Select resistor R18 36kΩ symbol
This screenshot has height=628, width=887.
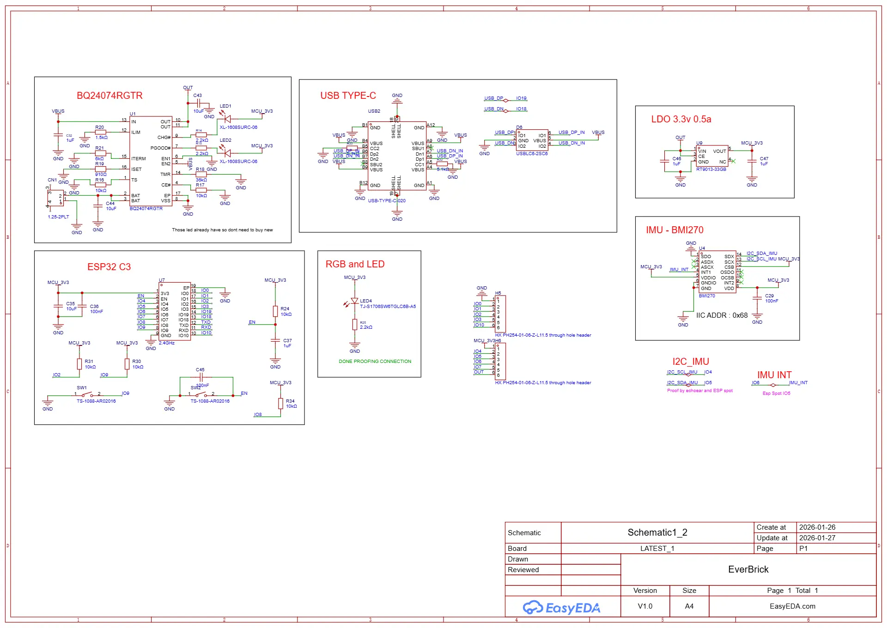tap(201, 175)
